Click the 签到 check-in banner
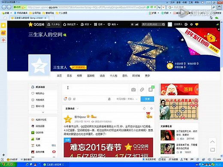This screenshot has height=167, width=223. [x=180, y=89]
